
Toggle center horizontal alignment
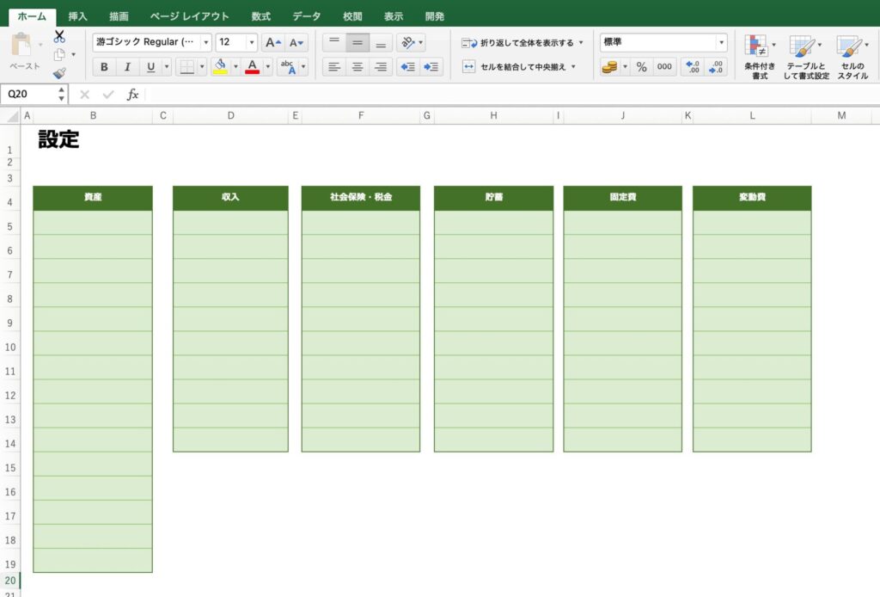point(357,66)
